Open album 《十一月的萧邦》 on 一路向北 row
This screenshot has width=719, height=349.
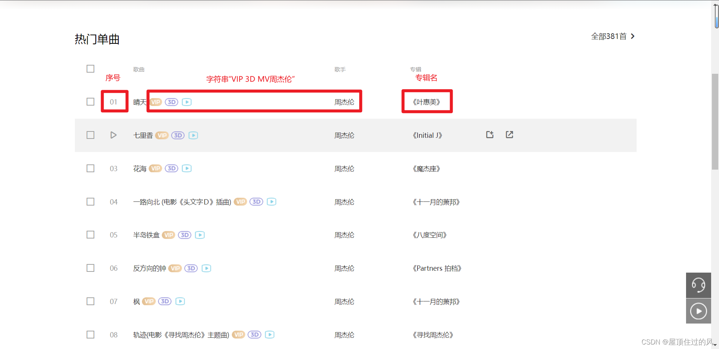pos(436,202)
